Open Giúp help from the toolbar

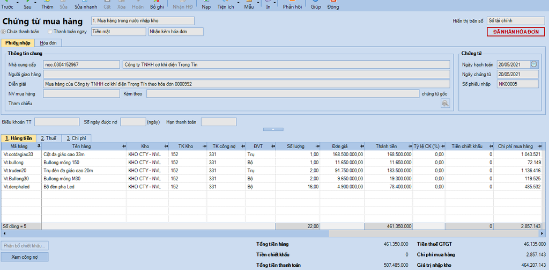[x=315, y=5]
